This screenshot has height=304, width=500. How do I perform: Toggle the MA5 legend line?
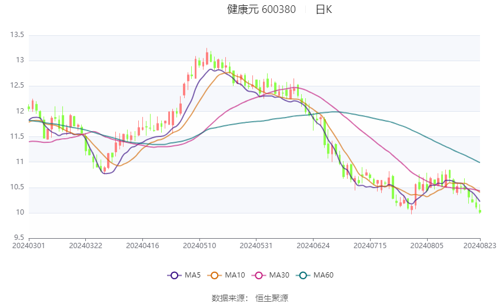tap(184, 275)
